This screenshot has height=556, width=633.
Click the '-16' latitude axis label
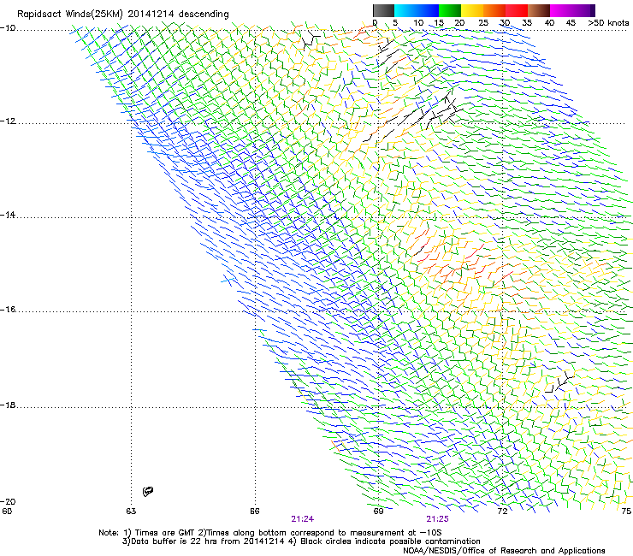point(8,310)
